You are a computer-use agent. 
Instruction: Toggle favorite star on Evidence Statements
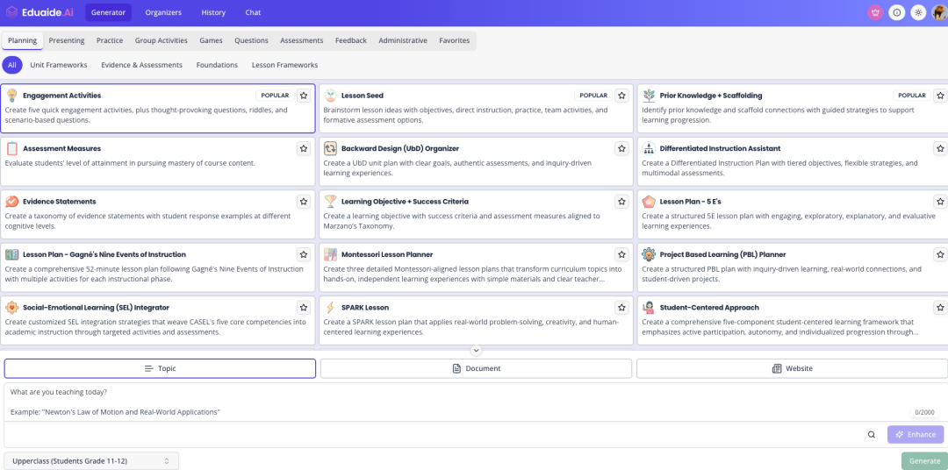coord(304,202)
